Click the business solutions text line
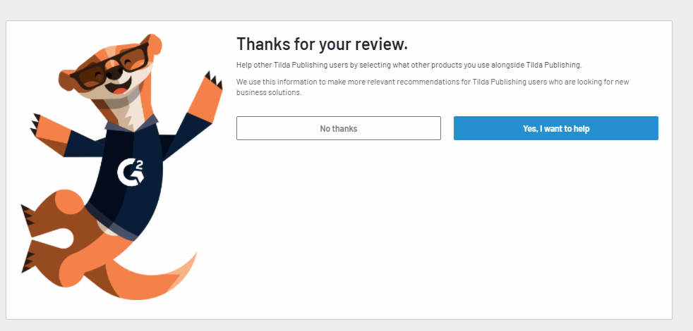Viewport: 693px width, 331px height. [269, 93]
